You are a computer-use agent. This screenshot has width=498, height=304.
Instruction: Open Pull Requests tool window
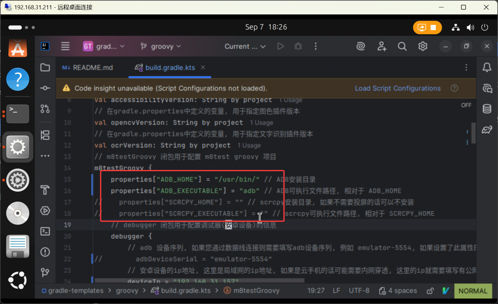(45, 109)
